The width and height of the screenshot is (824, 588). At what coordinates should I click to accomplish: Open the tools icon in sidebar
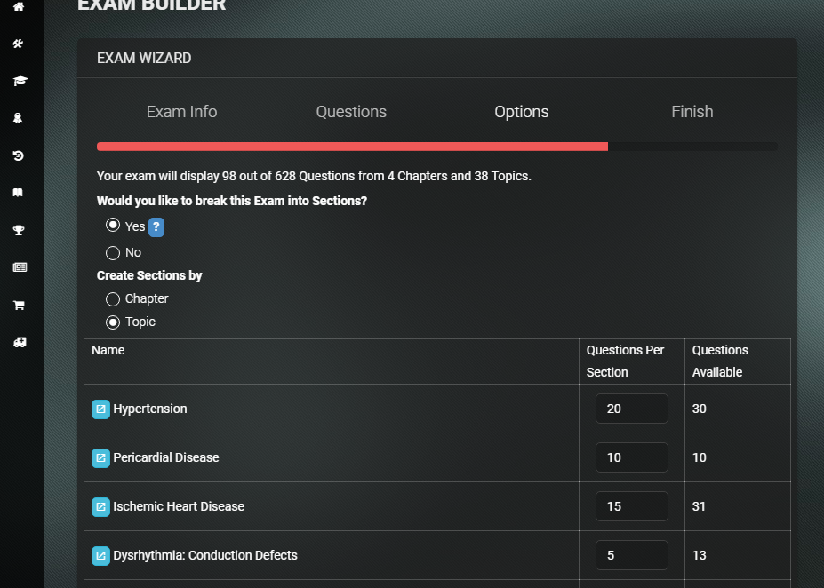19,44
